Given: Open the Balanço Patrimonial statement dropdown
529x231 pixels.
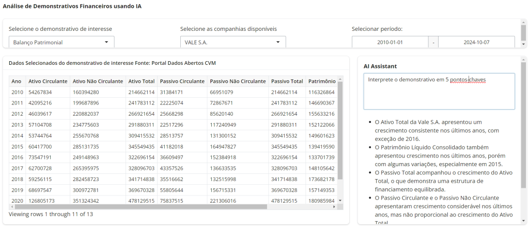Looking at the screenshot, I should coord(61,42).
